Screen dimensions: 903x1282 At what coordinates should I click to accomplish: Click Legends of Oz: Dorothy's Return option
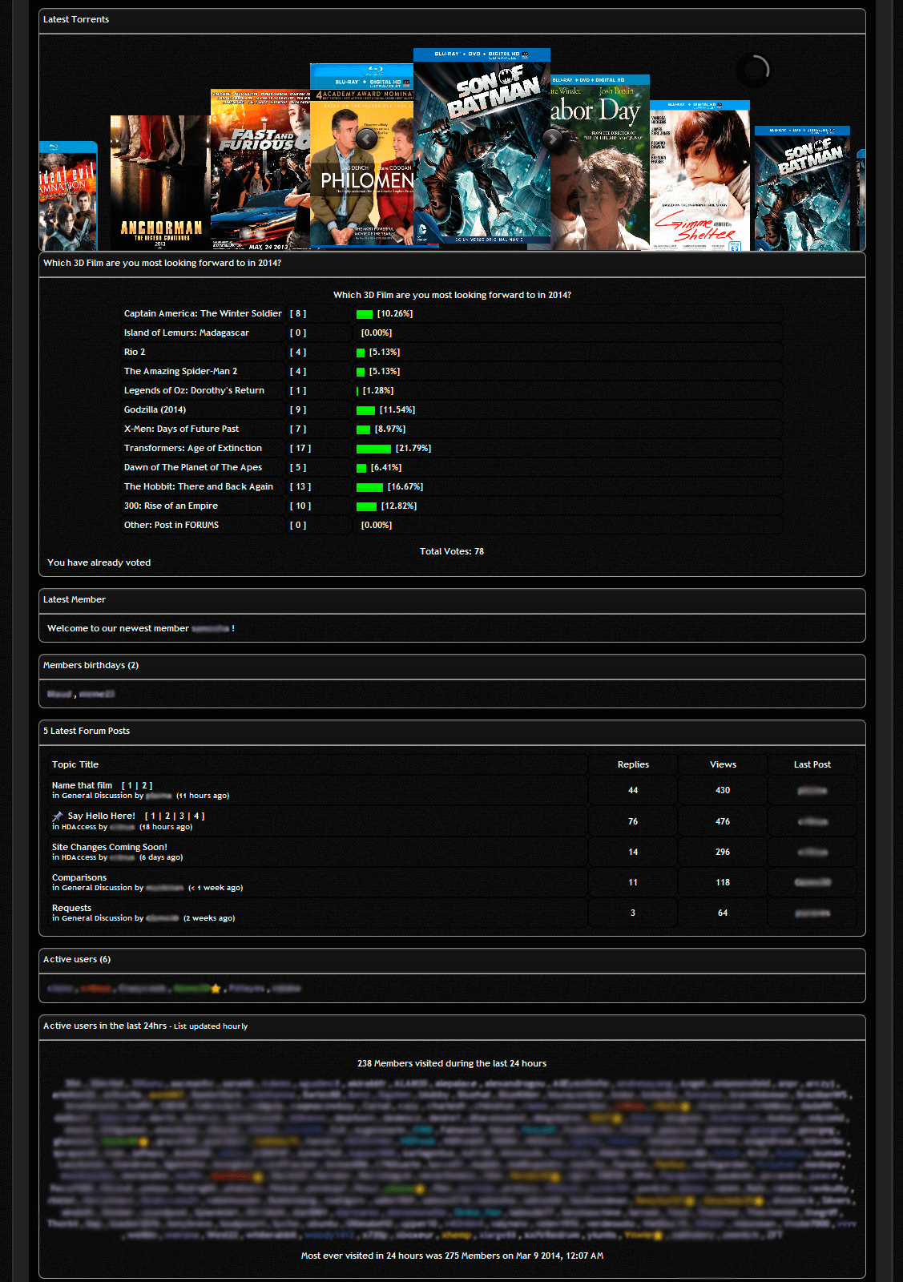pos(194,390)
